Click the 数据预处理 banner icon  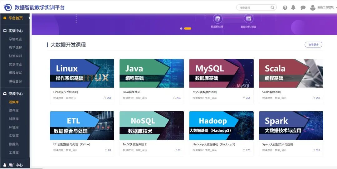(217, 19)
